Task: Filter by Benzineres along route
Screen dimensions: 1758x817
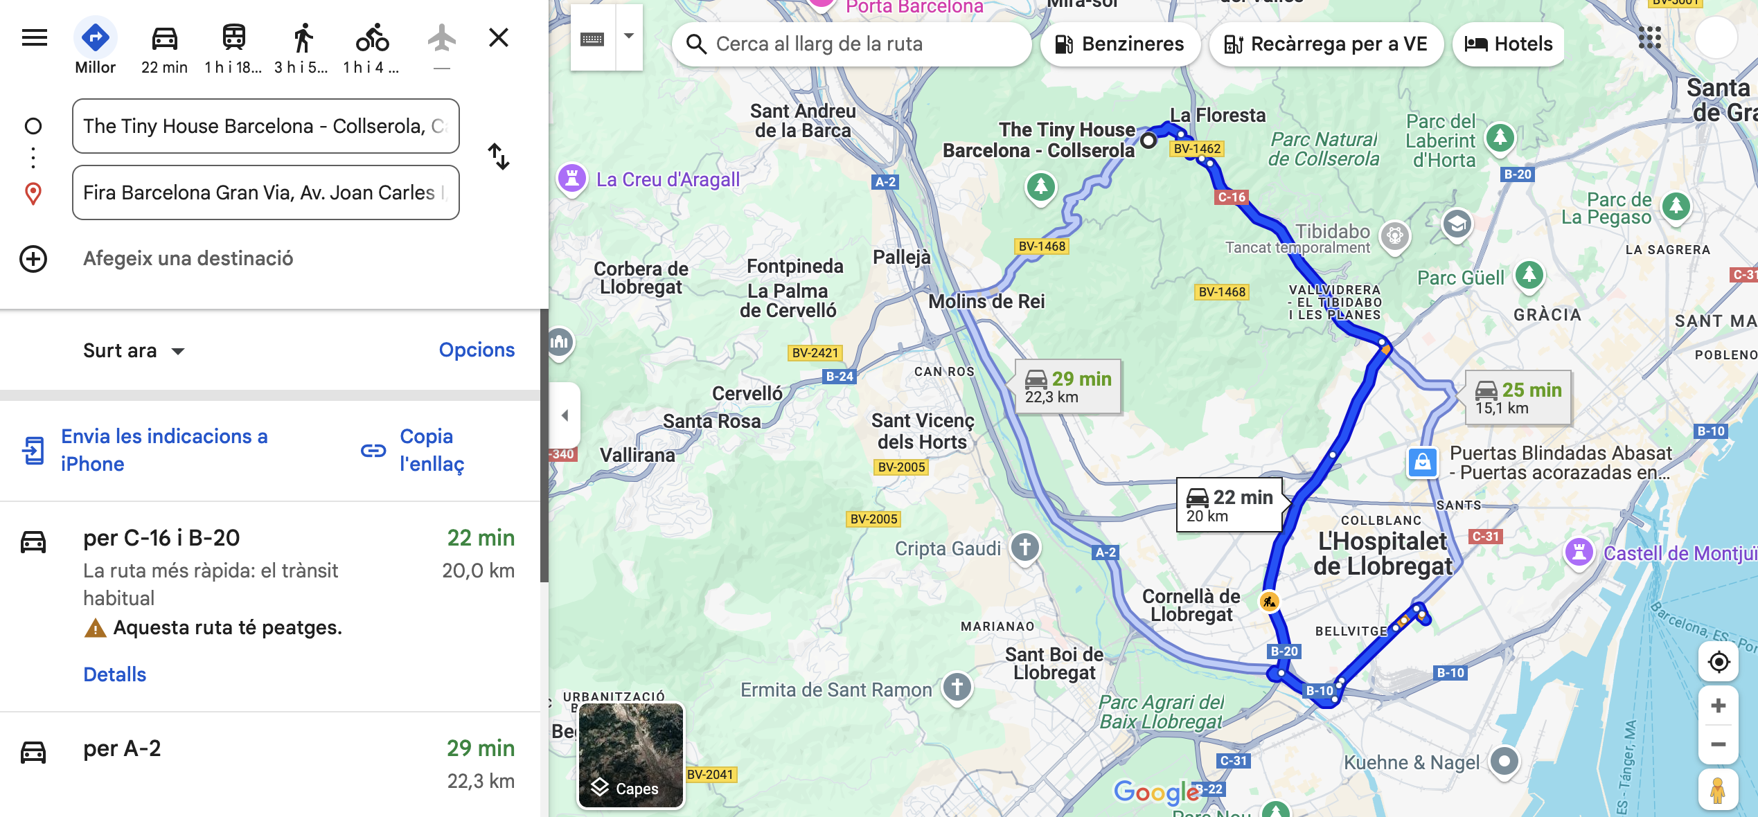Action: (1119, 44)
